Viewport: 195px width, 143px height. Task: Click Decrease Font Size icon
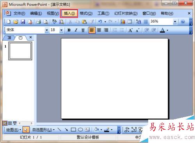click(138, 30)
